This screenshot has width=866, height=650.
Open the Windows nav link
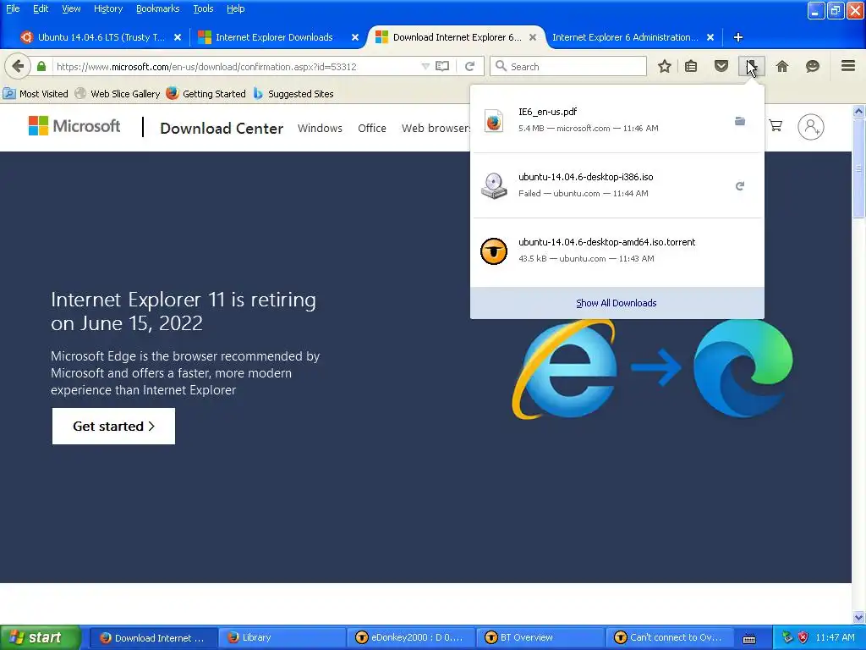[320, 129]
